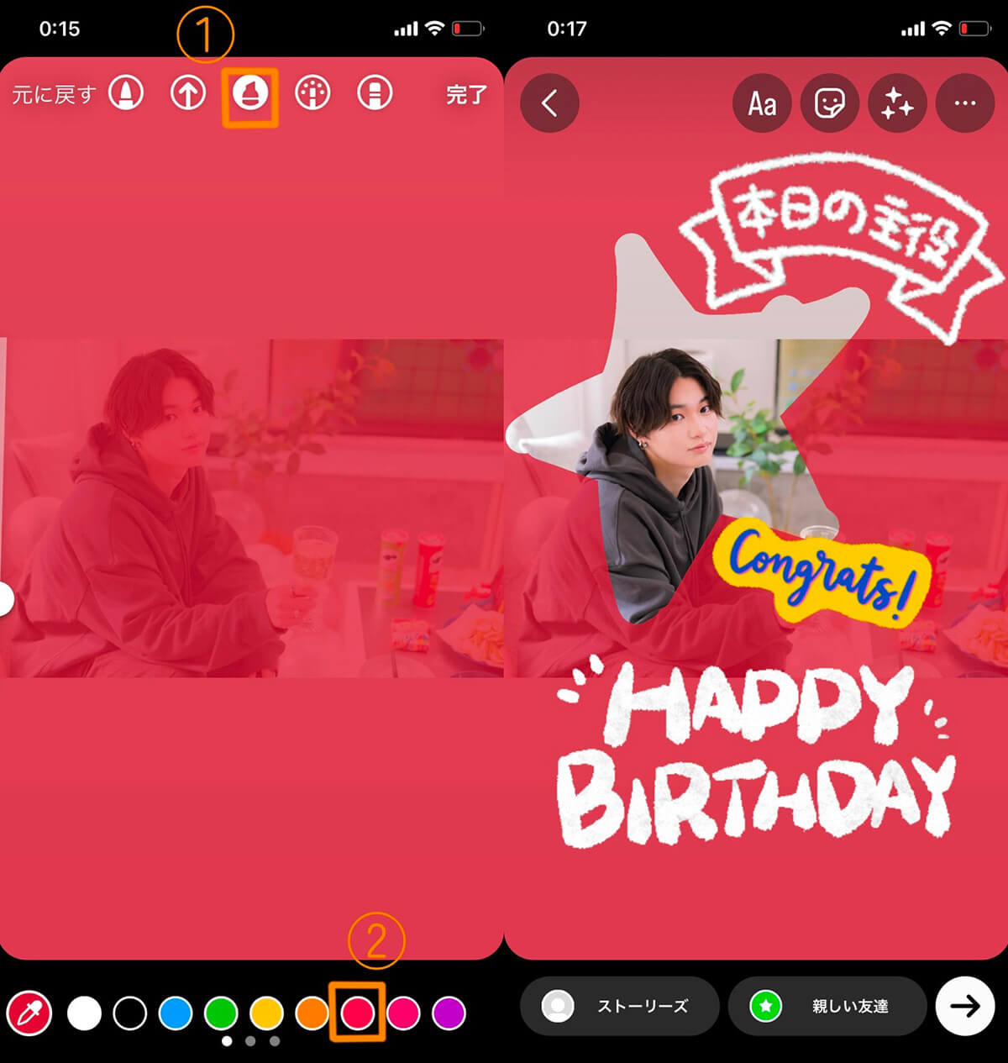Screen dimensions: 1008x1063
Task: Go back with the chevron arrow
Action: point(549,103)
